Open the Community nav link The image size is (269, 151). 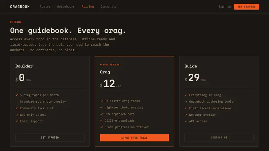pyautogui.click(x=108, y=6)
